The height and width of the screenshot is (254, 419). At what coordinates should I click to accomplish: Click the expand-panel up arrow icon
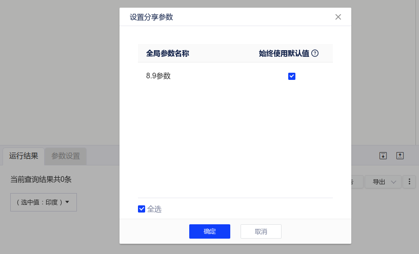[400, 156]
